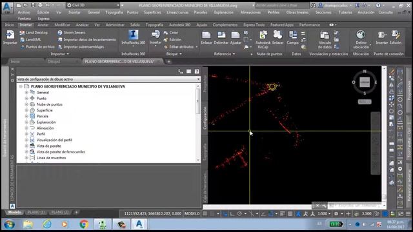Screen dimensions: 413x232
Task: Click the help icon in the Toolspace panel header
Action: (x=197, y=72)
